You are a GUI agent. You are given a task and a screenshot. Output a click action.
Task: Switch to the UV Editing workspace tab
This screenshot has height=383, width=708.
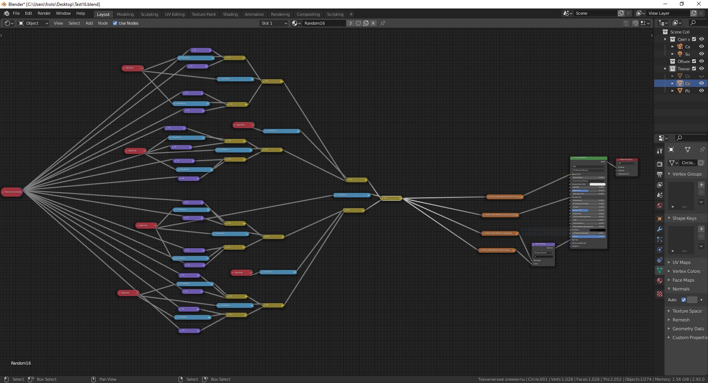pos(175,14)
